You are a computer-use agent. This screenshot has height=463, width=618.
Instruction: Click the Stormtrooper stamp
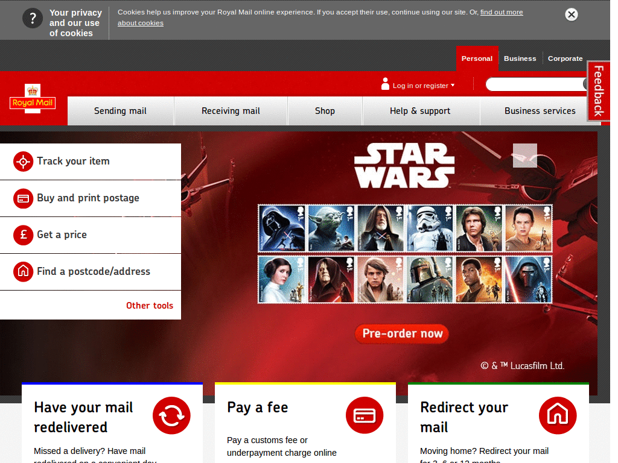(430, 228)
